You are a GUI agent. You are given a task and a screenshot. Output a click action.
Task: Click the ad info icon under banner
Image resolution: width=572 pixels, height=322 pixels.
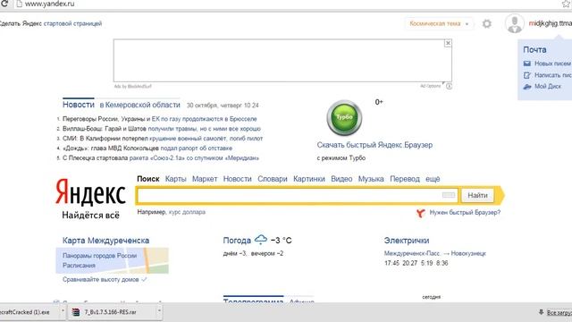coord(449,87)
